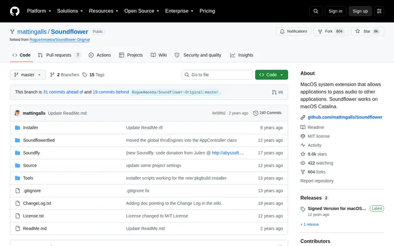
Task: Click the Sign in button
Action: tap(335, 11)
